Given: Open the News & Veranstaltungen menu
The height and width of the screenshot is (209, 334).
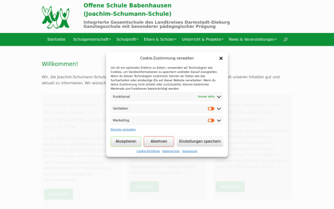Looking at the screenshot, I should click(x=253, y=40).
